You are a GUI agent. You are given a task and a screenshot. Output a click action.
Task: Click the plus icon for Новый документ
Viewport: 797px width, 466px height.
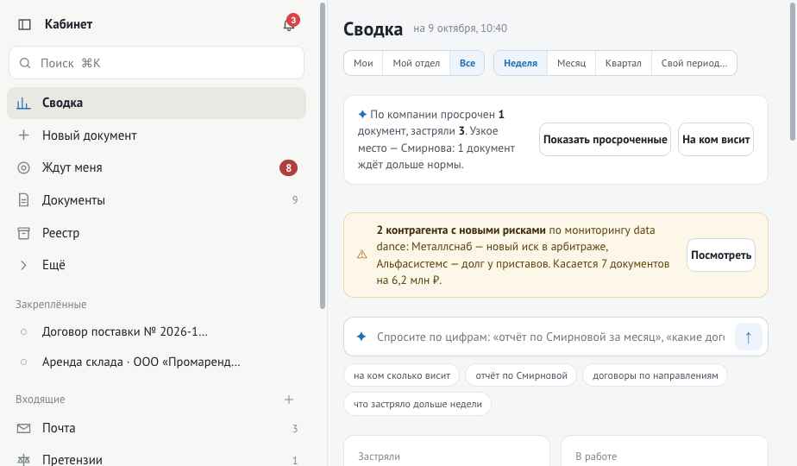click(x=23, y=135)
